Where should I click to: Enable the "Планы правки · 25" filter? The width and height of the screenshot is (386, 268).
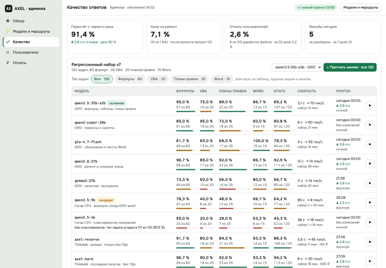click(190, 79)
